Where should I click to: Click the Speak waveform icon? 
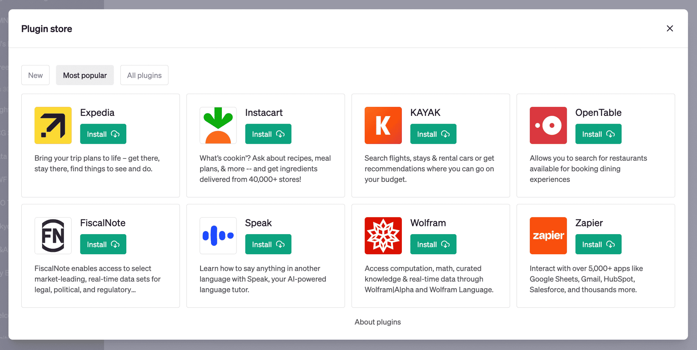tap(218, 236)
